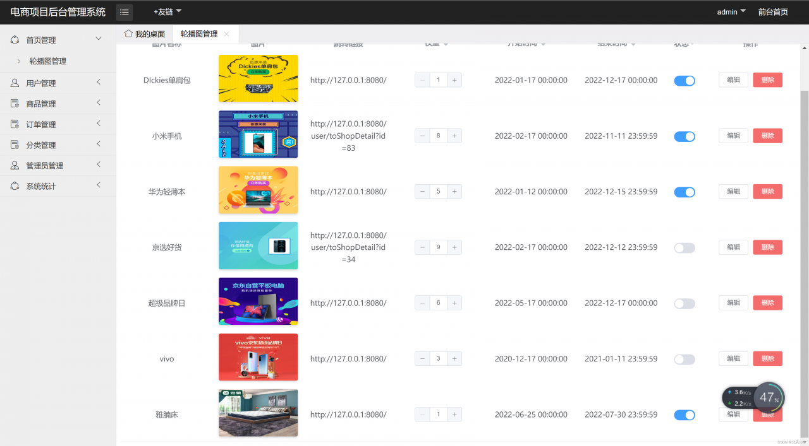
Task: Decrease weight for 超级品牌日 row
Action: (422, 303)
